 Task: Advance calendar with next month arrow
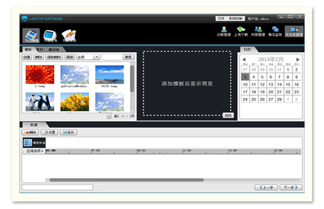coord(298,60)
